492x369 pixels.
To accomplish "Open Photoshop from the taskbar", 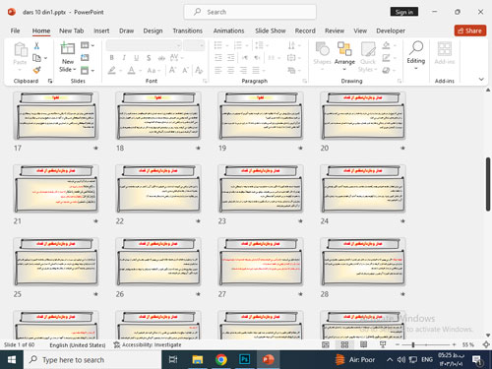I will pyautogui.click(x=244, y=360).
